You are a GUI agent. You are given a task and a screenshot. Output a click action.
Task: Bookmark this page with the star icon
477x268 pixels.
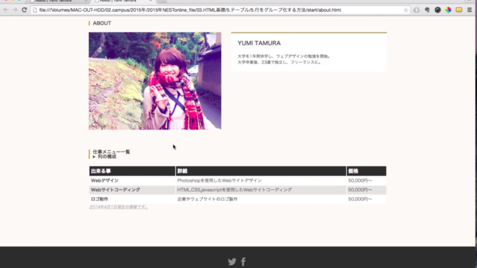tap(406, 10)
